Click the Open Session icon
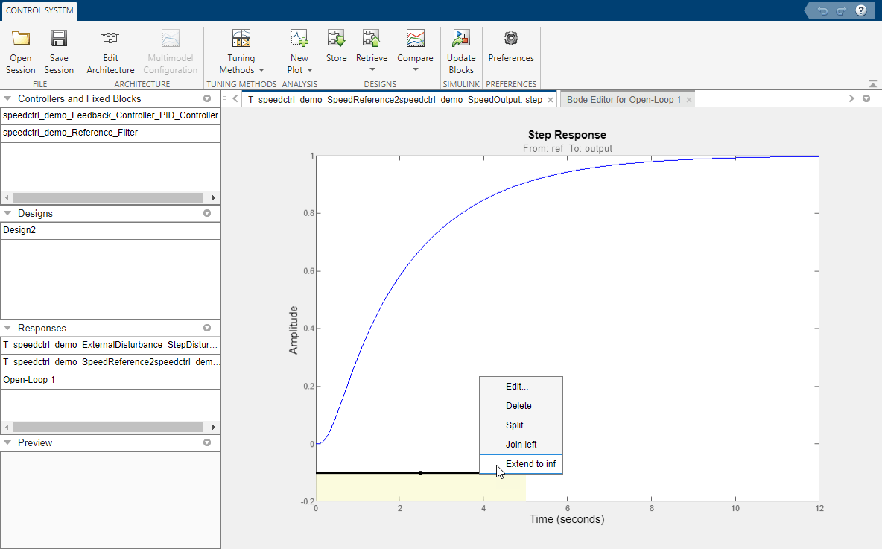Screen dimensions: 882x549 click(x=21, y=39)
